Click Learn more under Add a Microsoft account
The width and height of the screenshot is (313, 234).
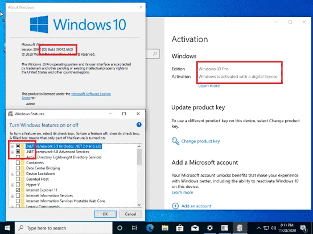point(182,193)
